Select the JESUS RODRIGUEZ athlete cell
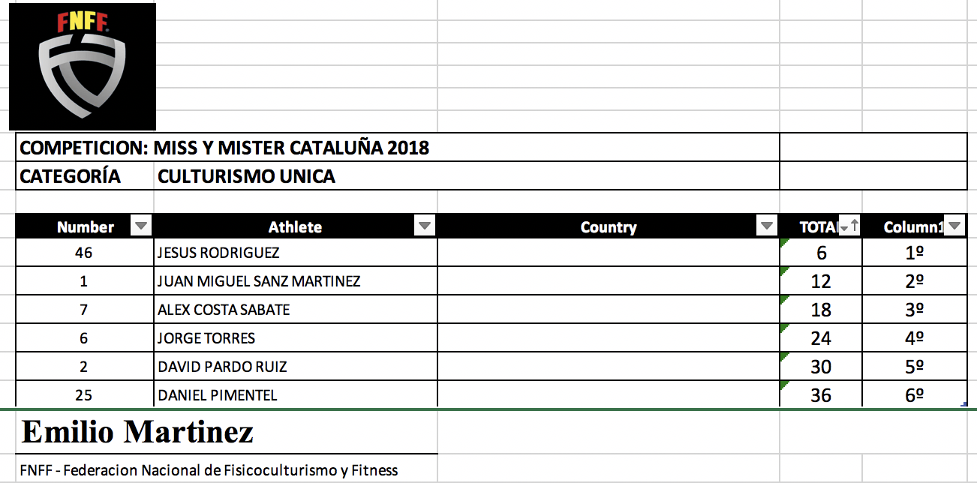Image resolution: width=977 pixels, height=483 pixels. coord(295,253)
